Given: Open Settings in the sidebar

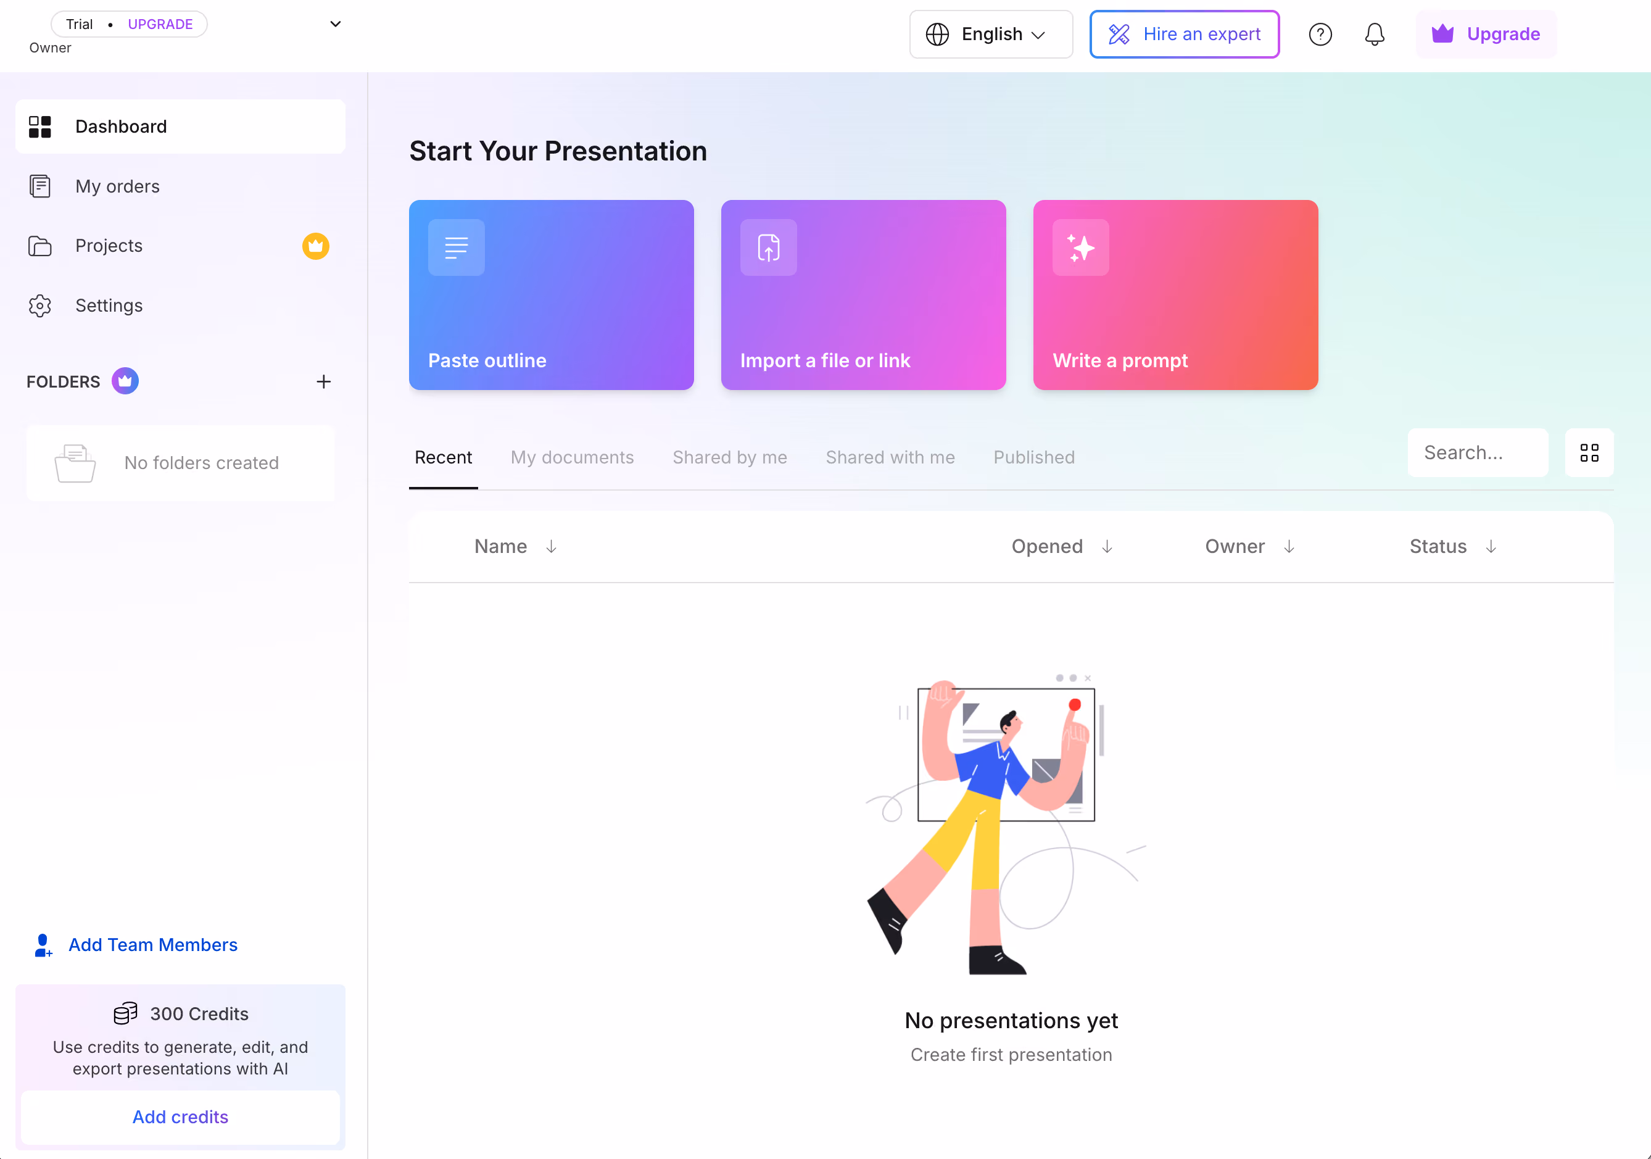Looking at the screenshot, I should (x=181, y=305).
